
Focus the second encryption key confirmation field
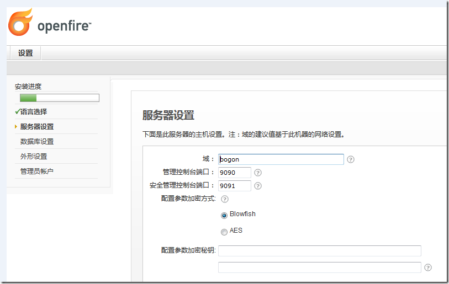(x=320, y=267)
